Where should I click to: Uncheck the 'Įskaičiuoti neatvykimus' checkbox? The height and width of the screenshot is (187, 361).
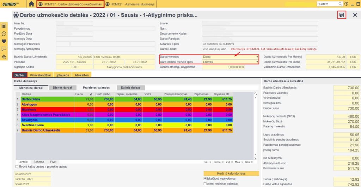[206, 179]
